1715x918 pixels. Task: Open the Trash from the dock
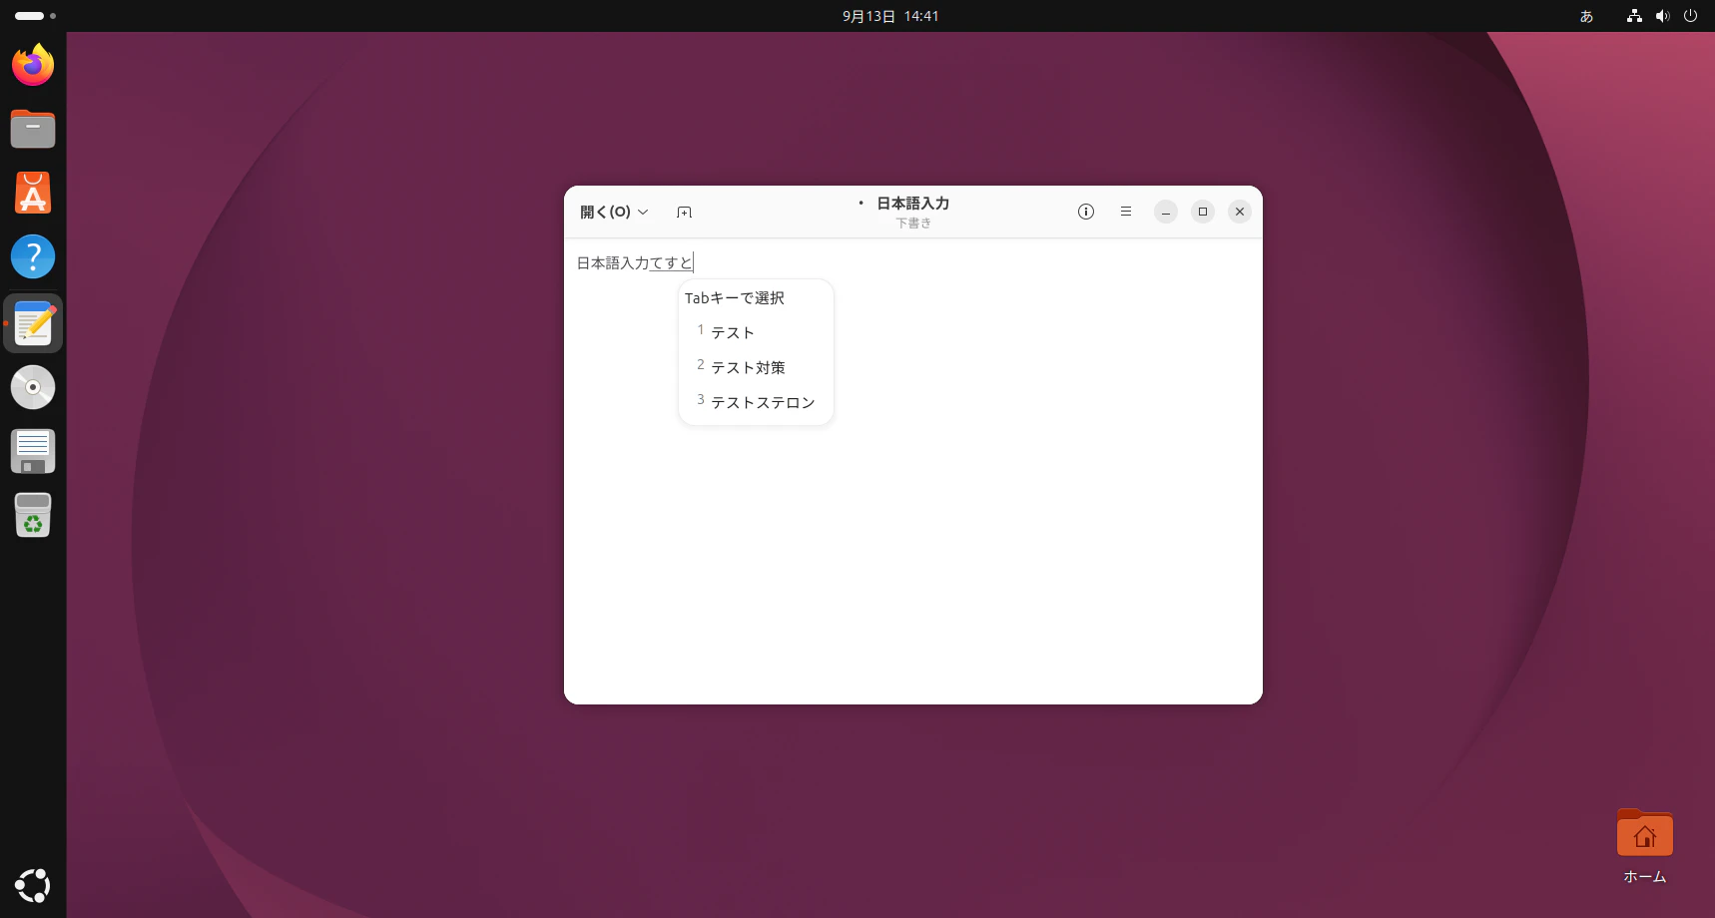(x=33, y=515)
